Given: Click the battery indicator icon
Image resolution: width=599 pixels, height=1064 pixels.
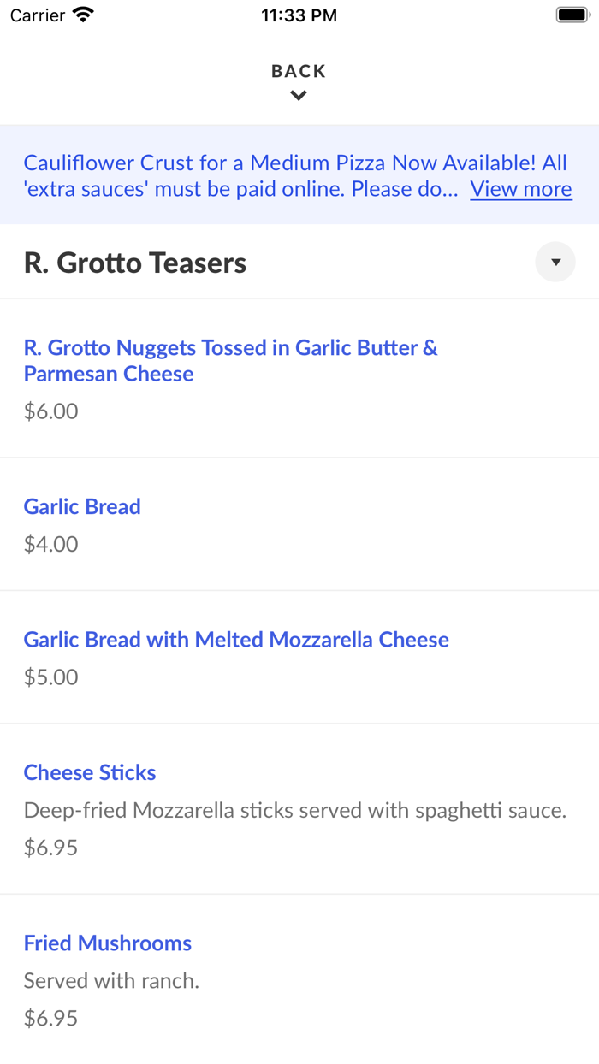Looking at the screenshot, I should point(570,14).
